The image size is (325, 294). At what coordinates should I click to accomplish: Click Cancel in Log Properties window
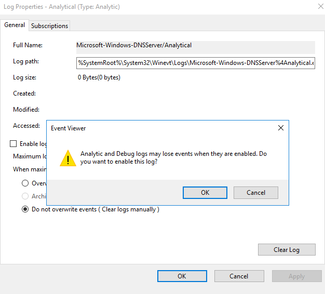pyautogui.click(x=239, y=276)
